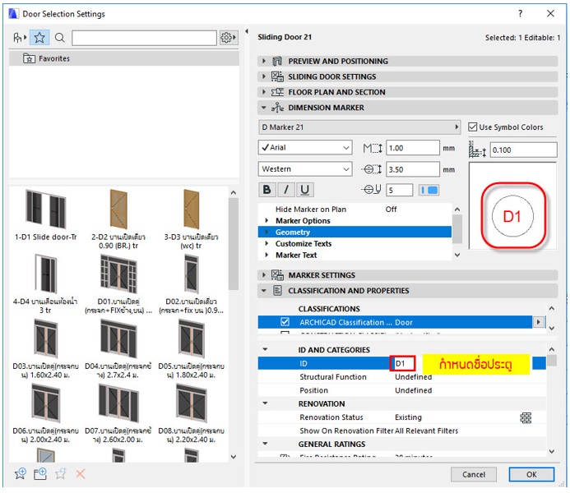Click the new favorite star-plus icon

[x=21, y=474]
